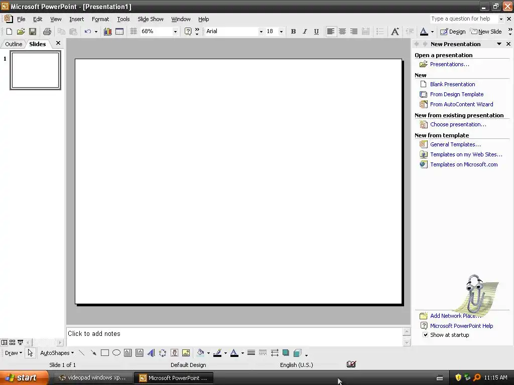Align text right
The width and height of the screenshot is (514, 385).
(354, 32)
